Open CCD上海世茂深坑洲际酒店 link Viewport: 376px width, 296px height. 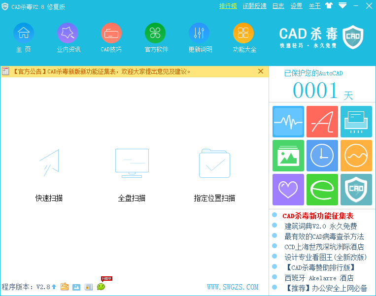324,247
